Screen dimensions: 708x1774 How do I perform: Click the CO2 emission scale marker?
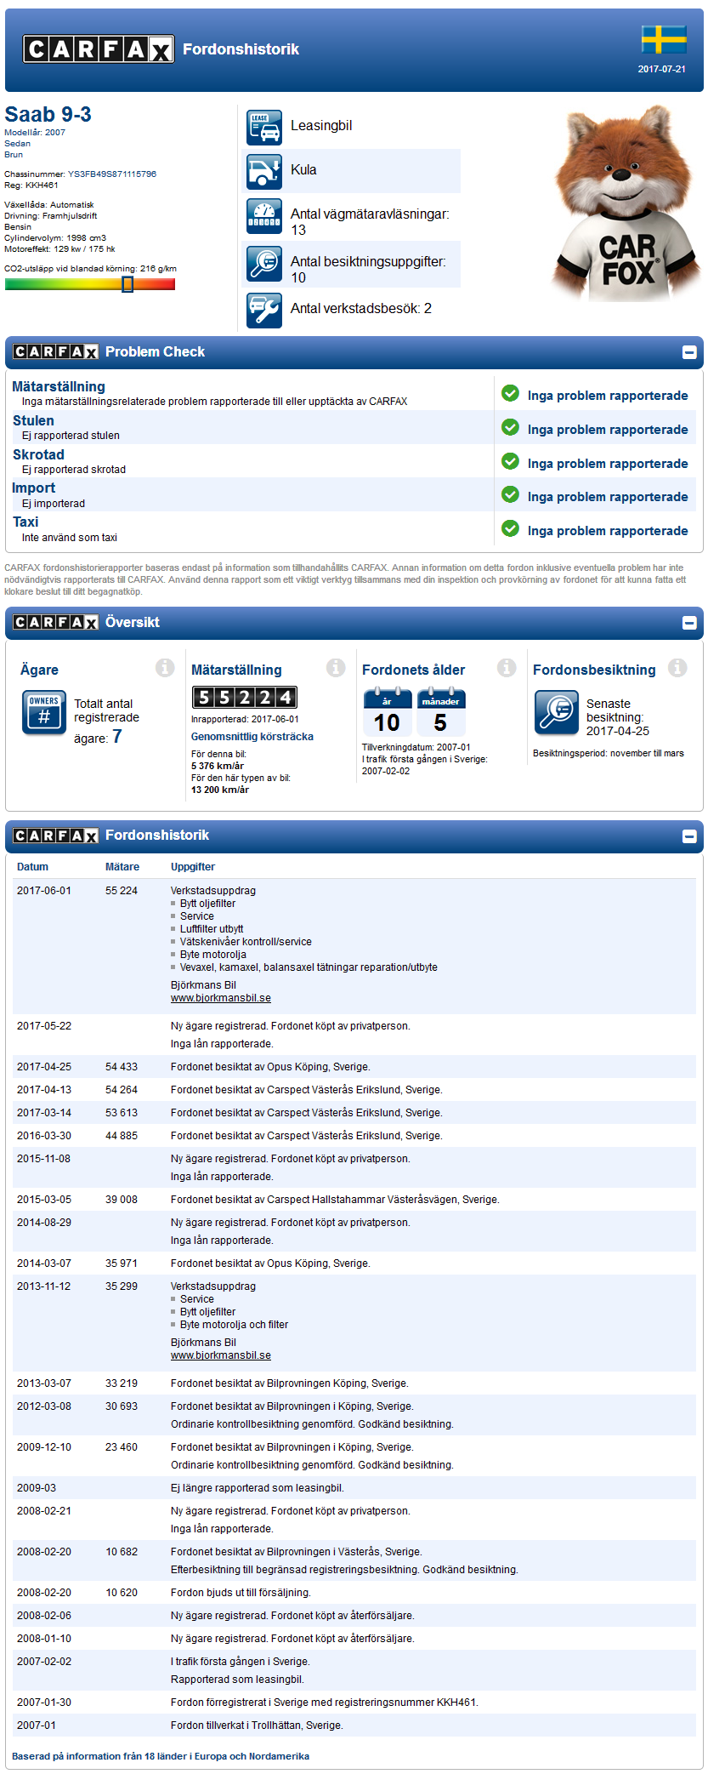point(127,284)
